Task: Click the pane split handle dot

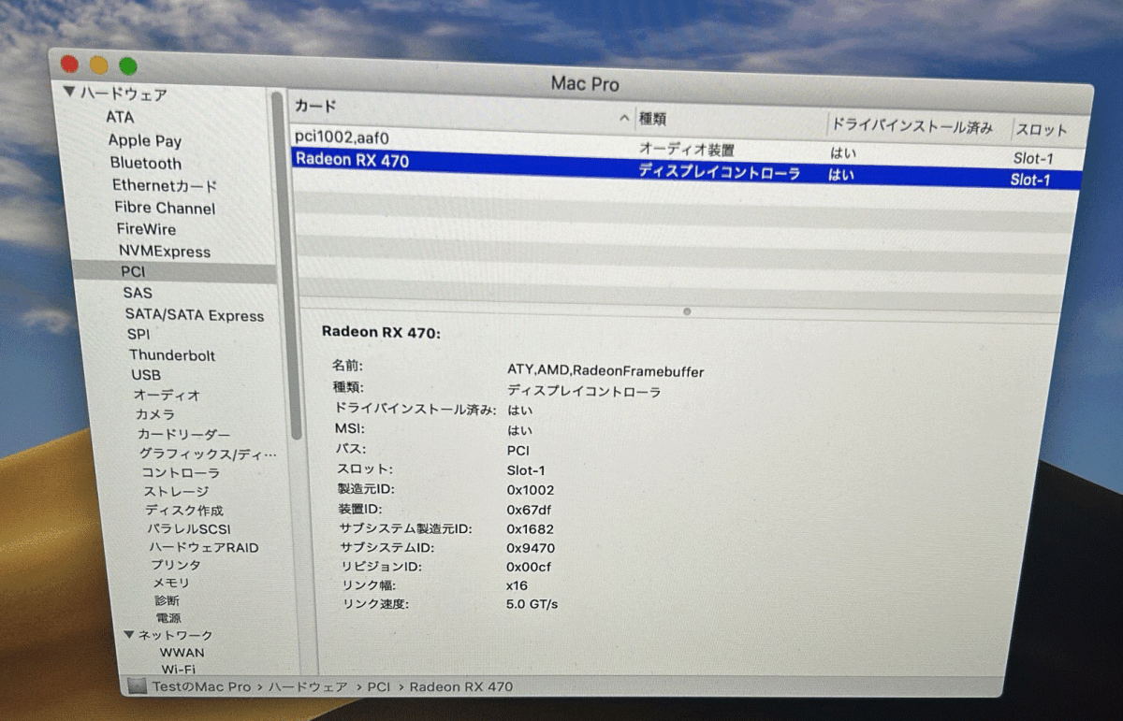Action: point(687,311)
